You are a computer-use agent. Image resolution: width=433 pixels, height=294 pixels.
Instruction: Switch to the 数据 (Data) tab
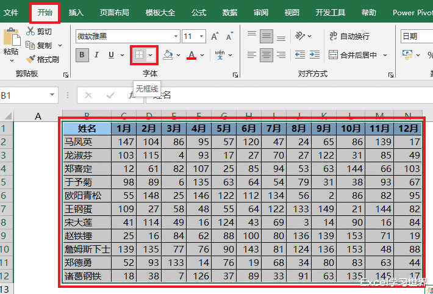click(230, 12)
